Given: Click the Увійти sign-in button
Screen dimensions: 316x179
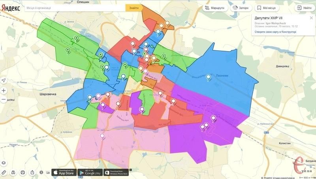Looking at the screenshot, I should tap(304, 8).
